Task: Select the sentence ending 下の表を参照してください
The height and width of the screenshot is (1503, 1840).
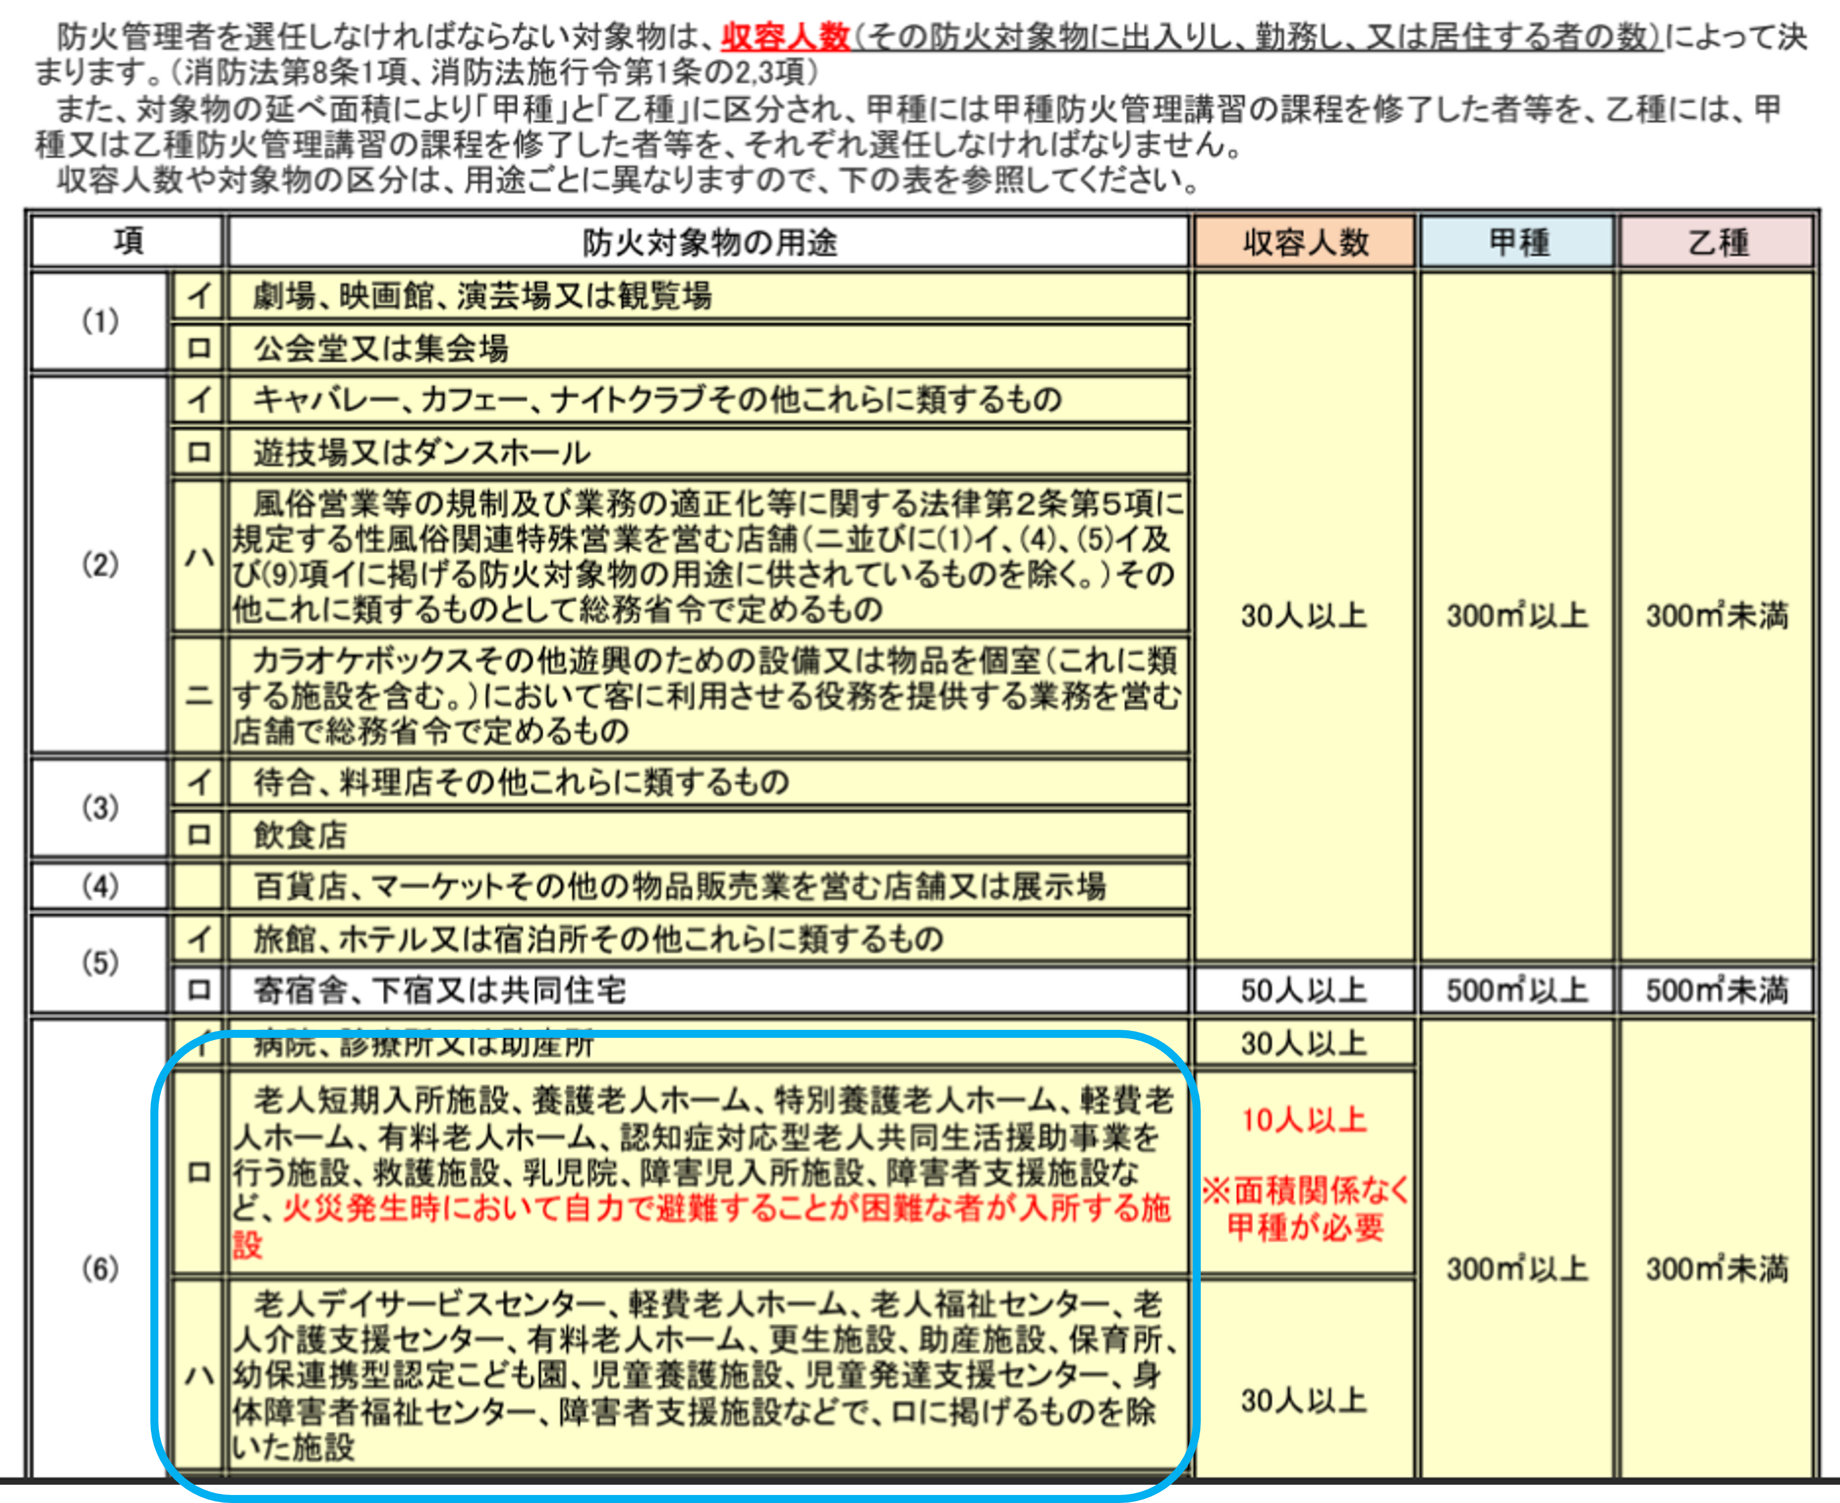Action: pyautogui.click(x=627, y=180)
